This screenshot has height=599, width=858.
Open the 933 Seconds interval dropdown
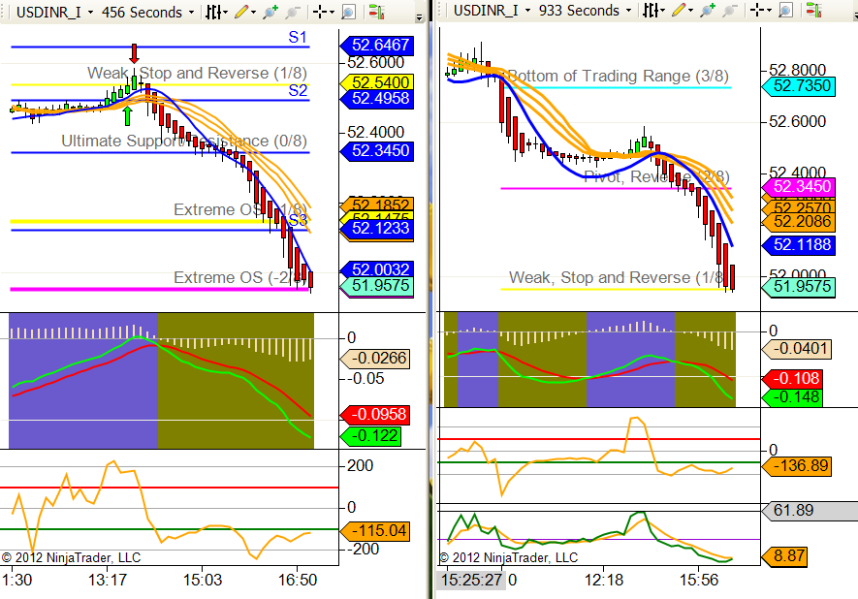pyautogui.click(x=586, y=11)
